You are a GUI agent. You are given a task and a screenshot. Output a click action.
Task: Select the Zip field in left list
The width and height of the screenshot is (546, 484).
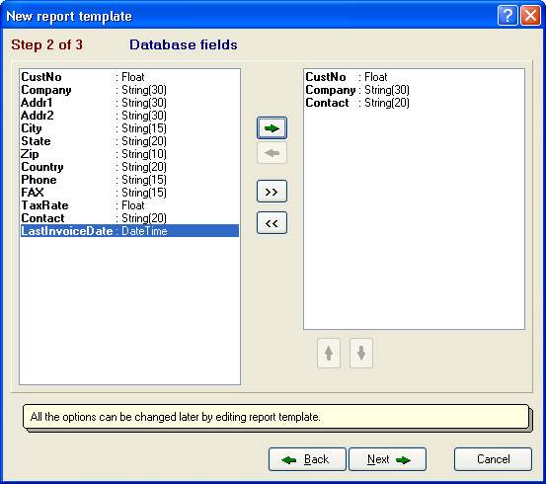pos(129,154)
